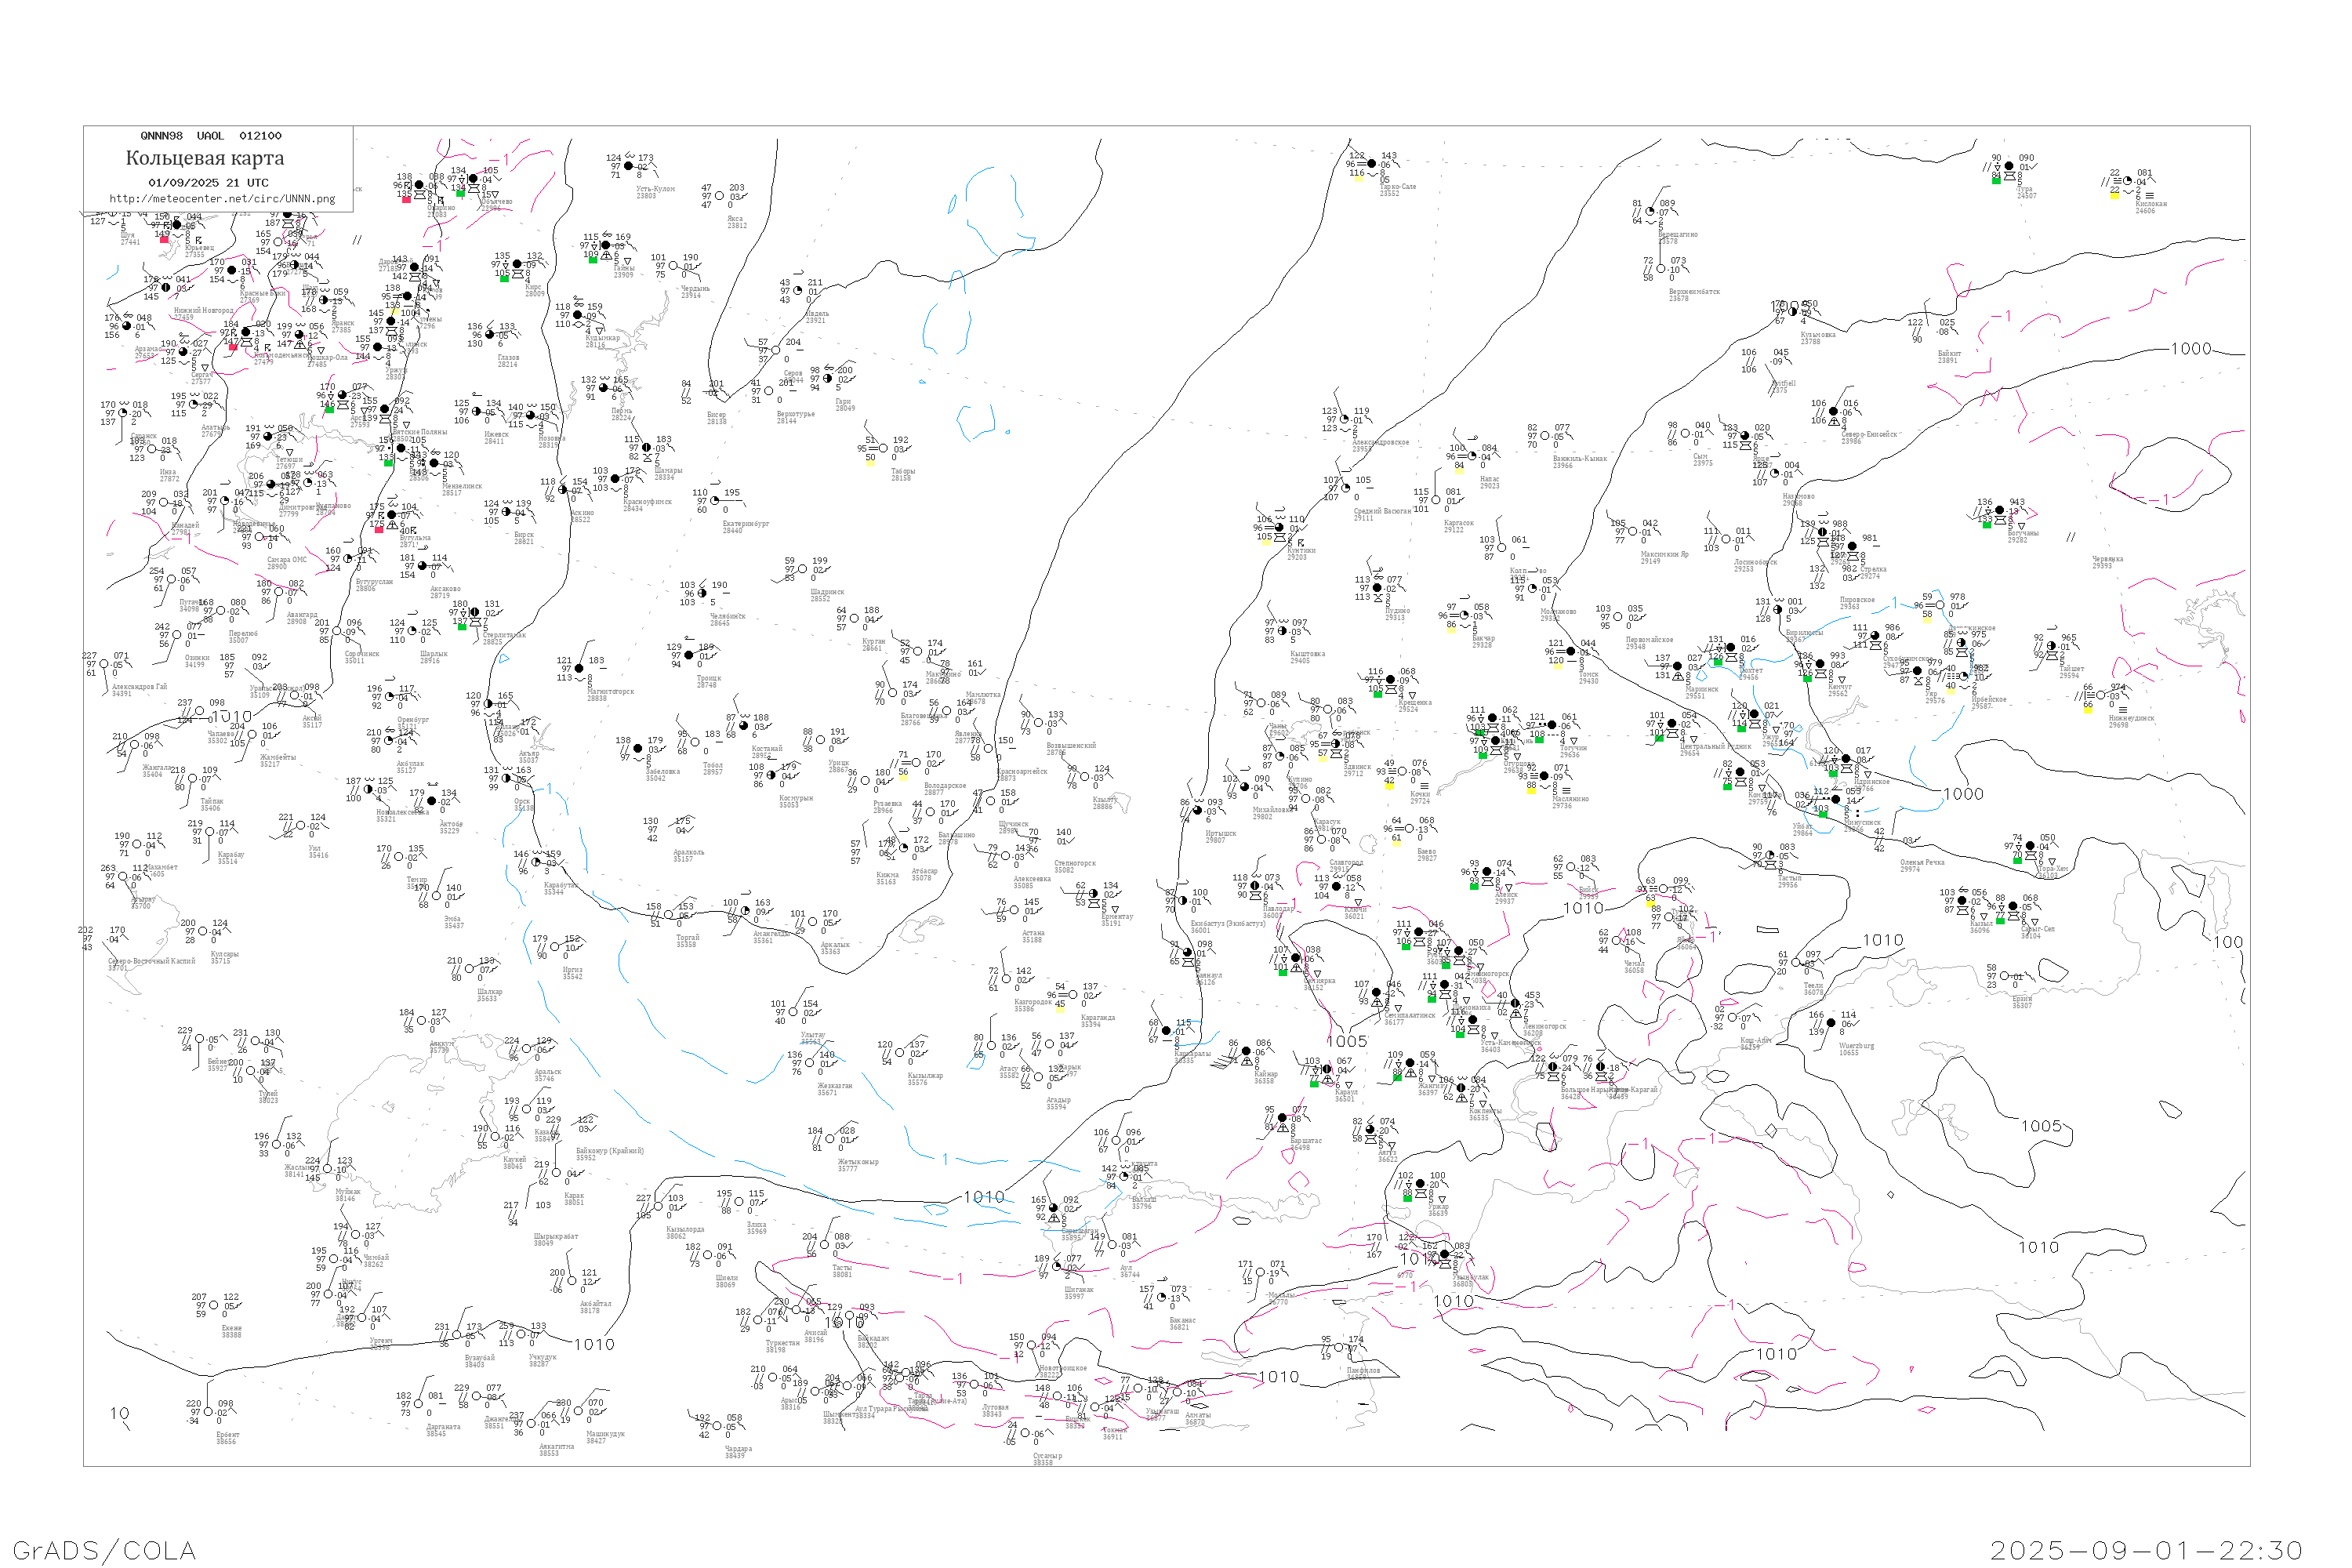
Task: Click the Кольцевая карта title text
Action: click(205, 158)
